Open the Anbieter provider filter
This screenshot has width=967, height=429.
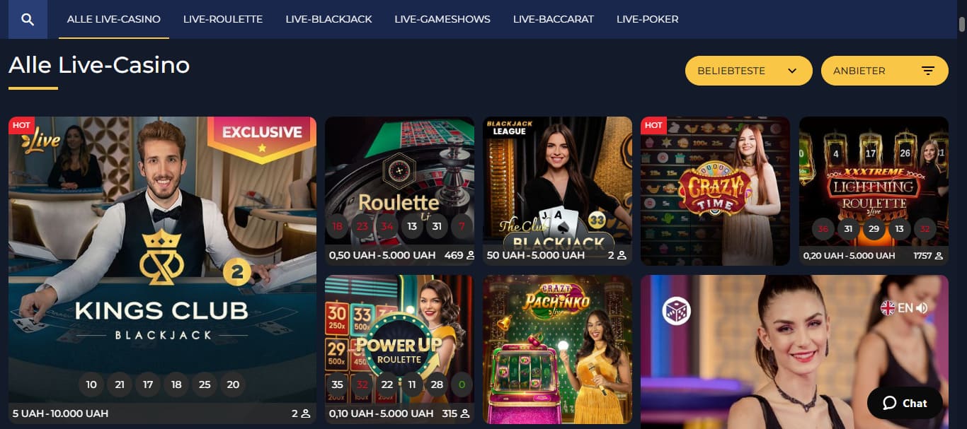click(885, 71)
